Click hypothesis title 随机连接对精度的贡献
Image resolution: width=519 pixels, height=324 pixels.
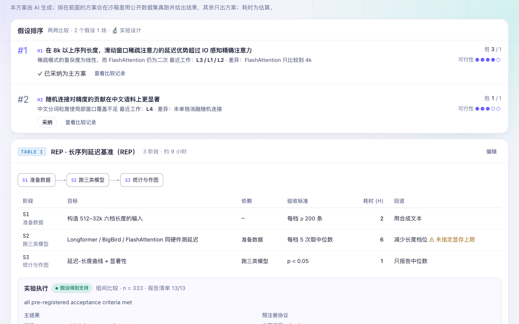[103, 99]
